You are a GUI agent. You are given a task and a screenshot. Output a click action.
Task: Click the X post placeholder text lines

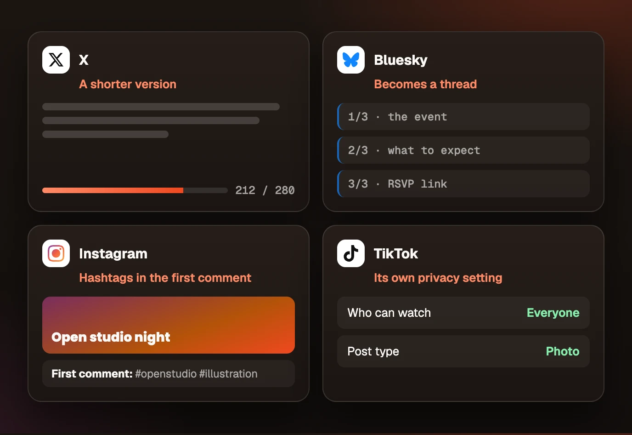coord(161,120)
